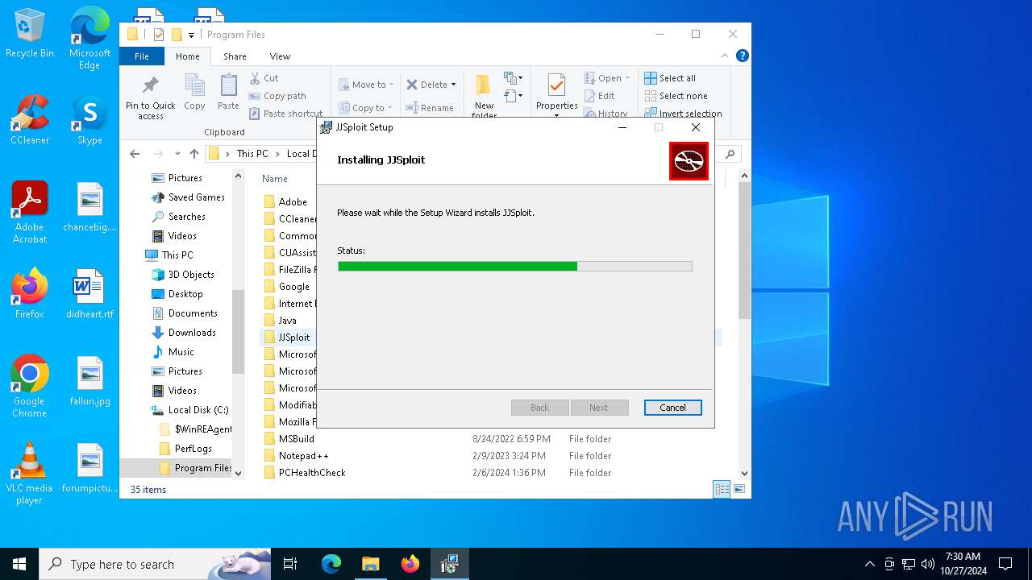
Task: Open the Move to dropdown
Action: [366, 85]
